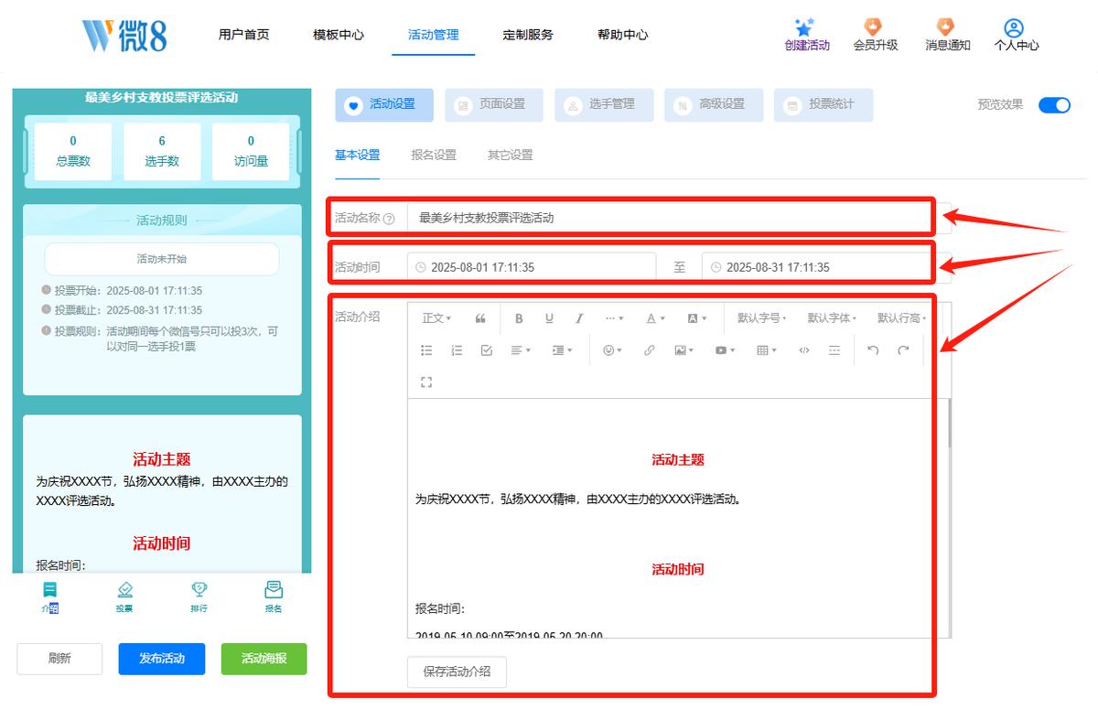Open 个人中心 profile icon
Screen dimensions: 1098x720
[x=1013, y=27]
